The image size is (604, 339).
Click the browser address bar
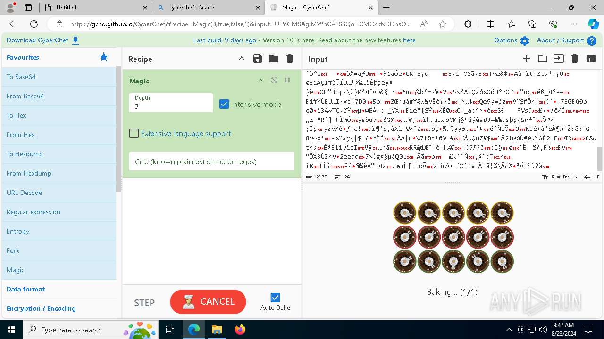(240, 24)
